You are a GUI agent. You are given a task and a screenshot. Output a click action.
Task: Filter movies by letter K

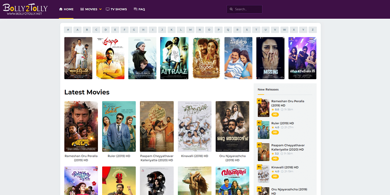pos(171,30)
